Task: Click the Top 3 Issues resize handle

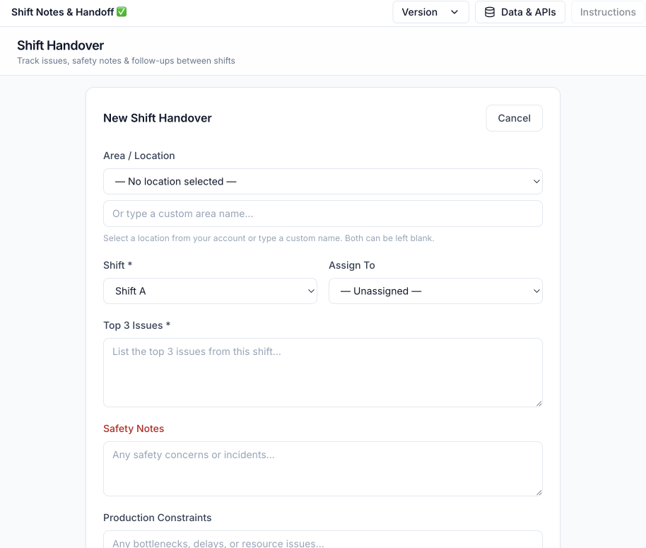Action: [538, 402]
